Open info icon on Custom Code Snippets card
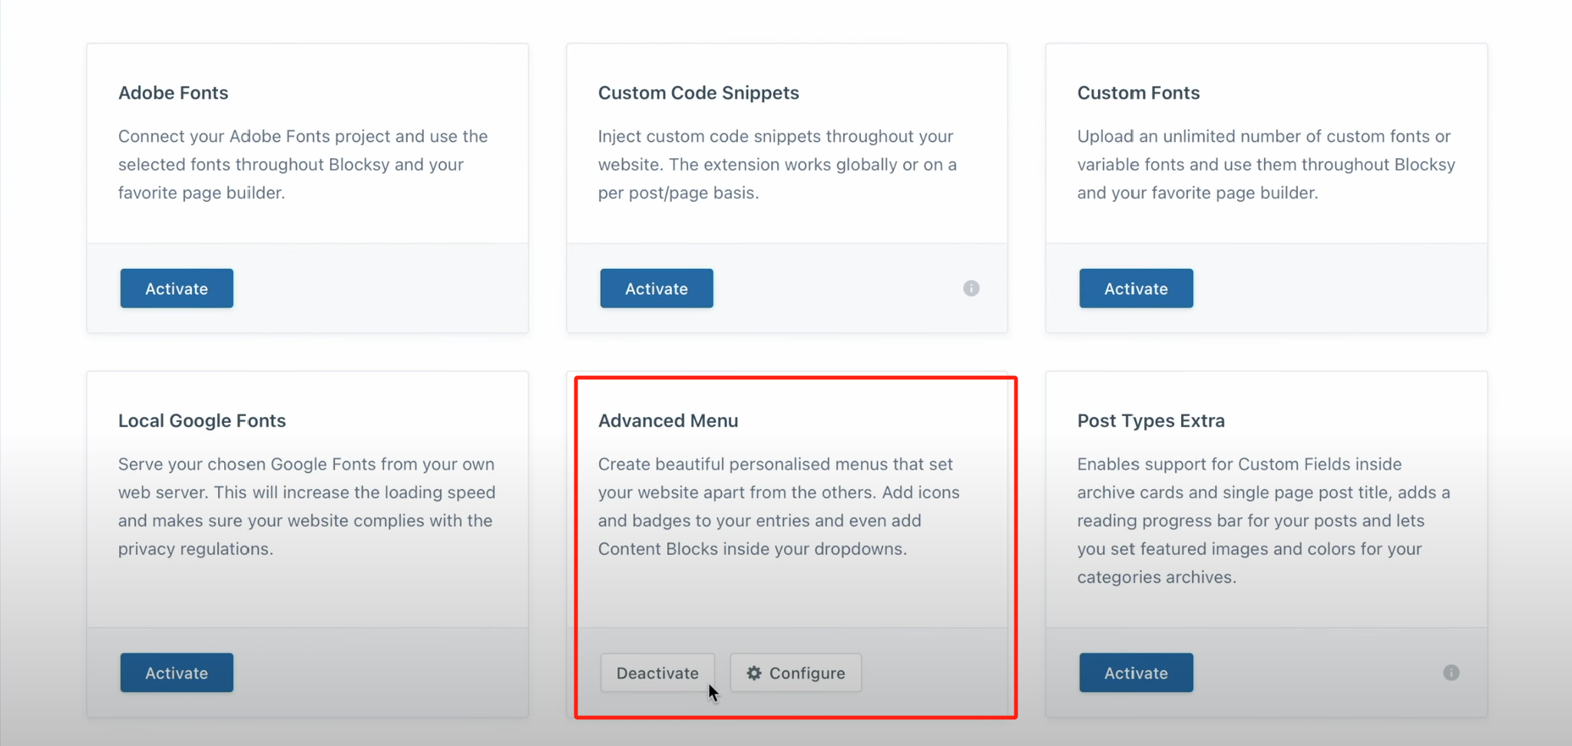The height and width of the screenshot is (746, 1572). pos(971,289)
